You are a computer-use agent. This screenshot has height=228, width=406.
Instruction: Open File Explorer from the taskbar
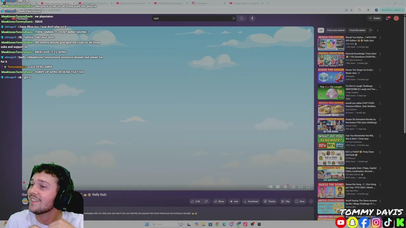click(203, 224)
